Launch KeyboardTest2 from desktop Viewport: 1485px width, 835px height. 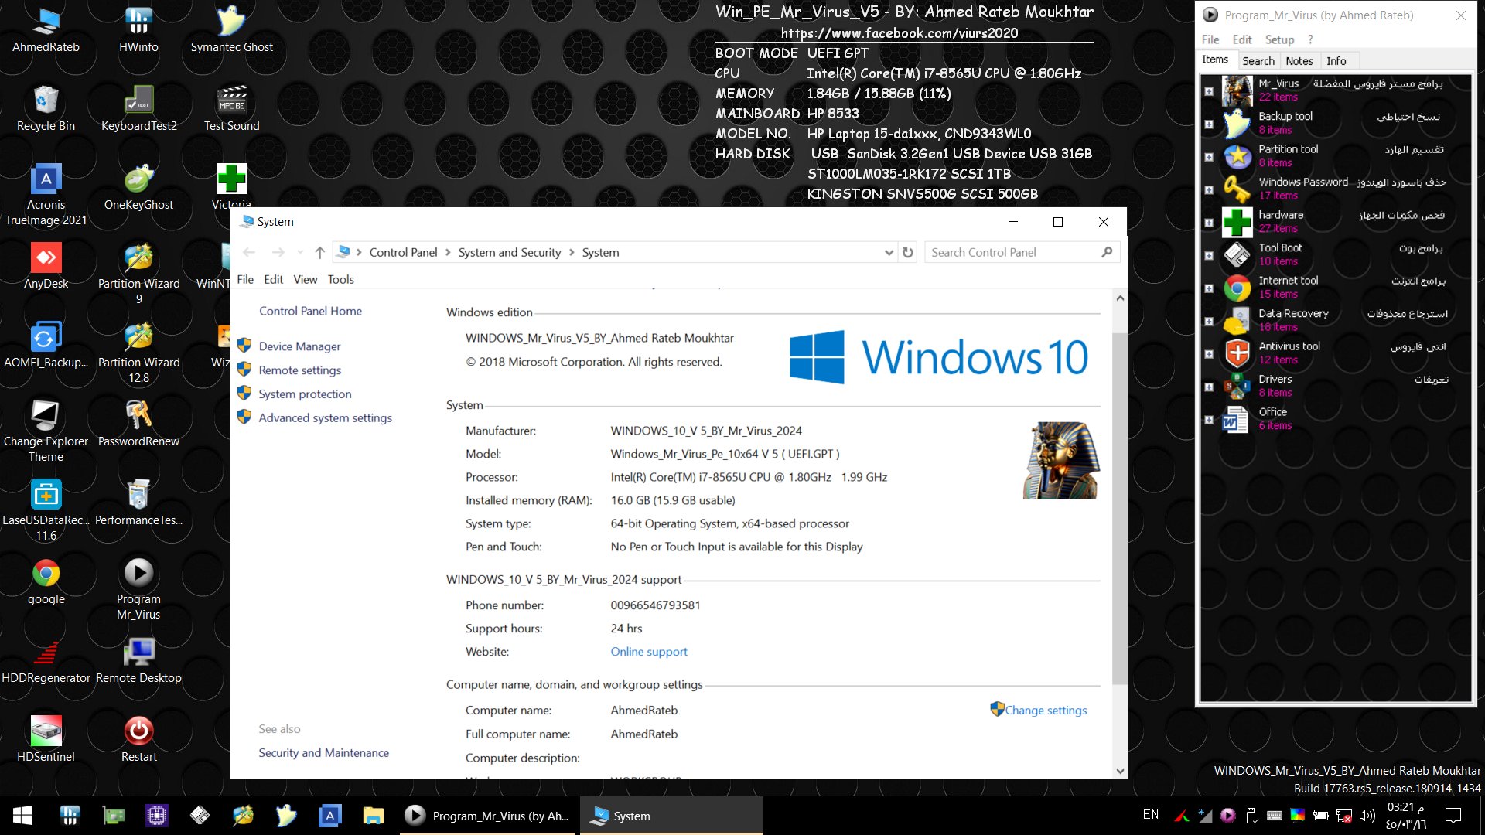point(138,109)
